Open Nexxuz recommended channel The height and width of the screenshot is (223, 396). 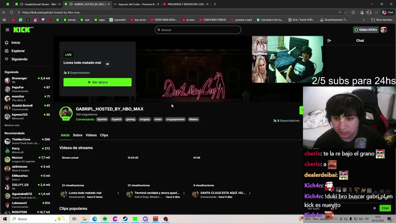point(27,159)
